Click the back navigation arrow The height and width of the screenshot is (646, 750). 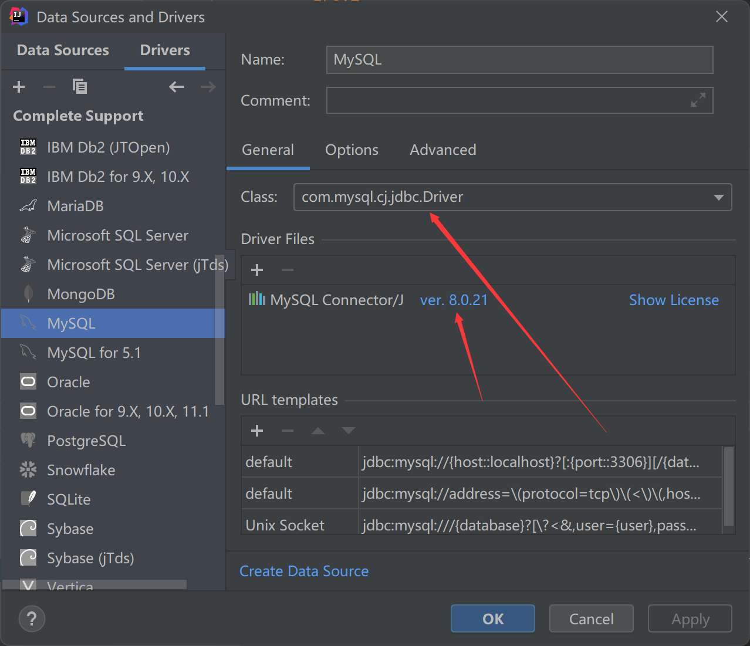[x=176, y=87]
